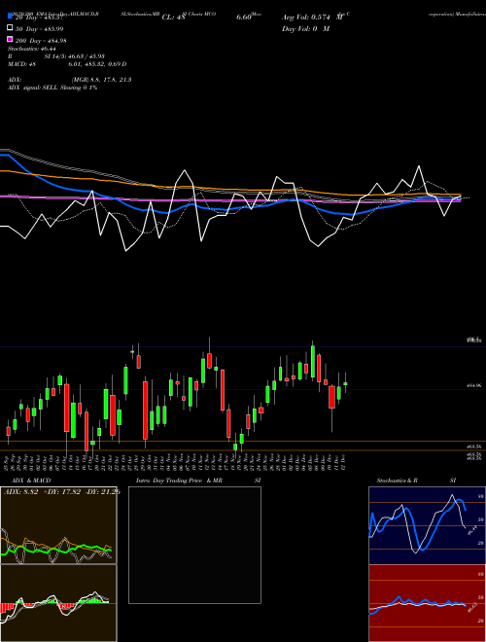Click the white 50 Day EMA legend swatch
Image resolution: width=486 pixels, height=642 pixels.
[10, 28]
